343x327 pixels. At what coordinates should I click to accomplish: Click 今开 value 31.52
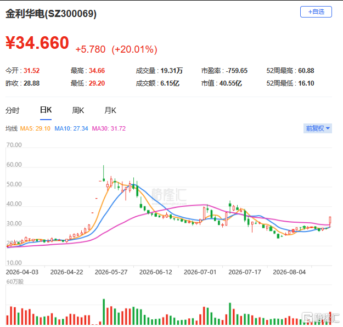(x=31, y=71)
